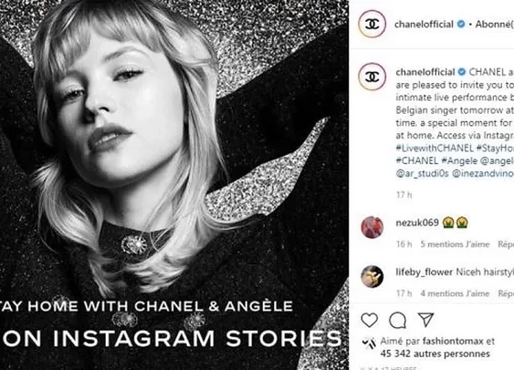Like the post with the heart icon
The width and height of the screenshot is (514, 370).
(x=370, y=320)
